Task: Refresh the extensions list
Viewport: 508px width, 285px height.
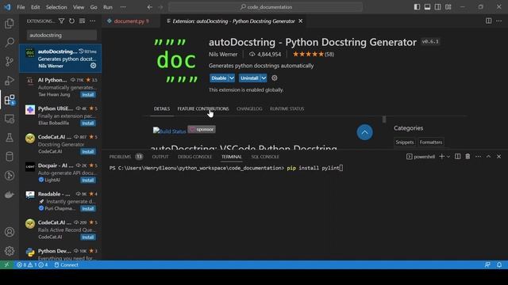Action: click(71, 21)
